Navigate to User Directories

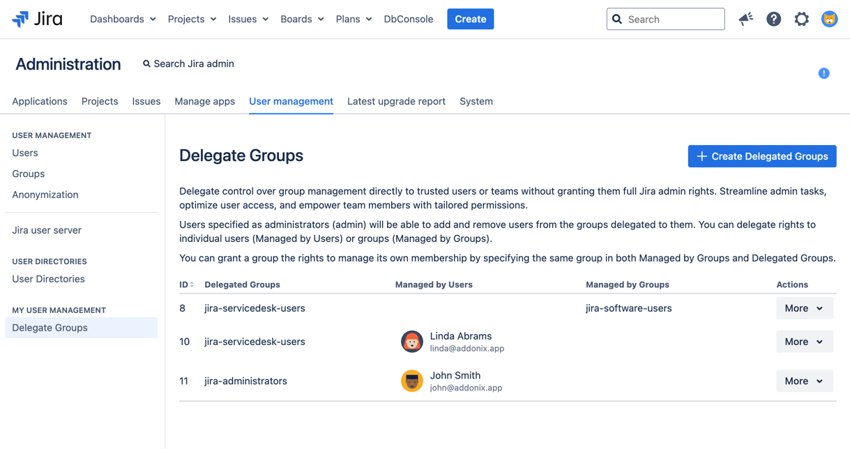[48, 279]
